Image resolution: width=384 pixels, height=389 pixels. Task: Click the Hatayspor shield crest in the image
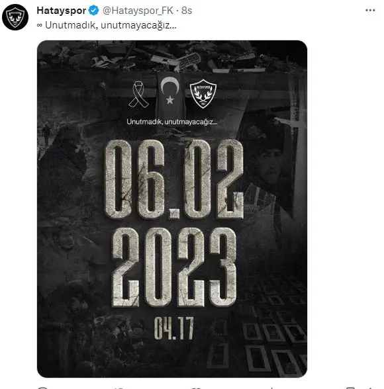tap(203, 93)
